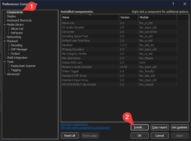Screen dimensions: 191x141
Task: Click Why are some components grayed out
Action: click(x=85, y=128)
